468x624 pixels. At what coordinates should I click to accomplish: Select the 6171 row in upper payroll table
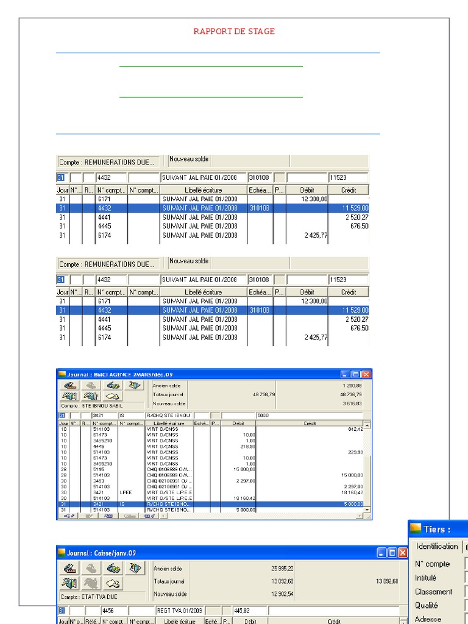tap(213, 199)
